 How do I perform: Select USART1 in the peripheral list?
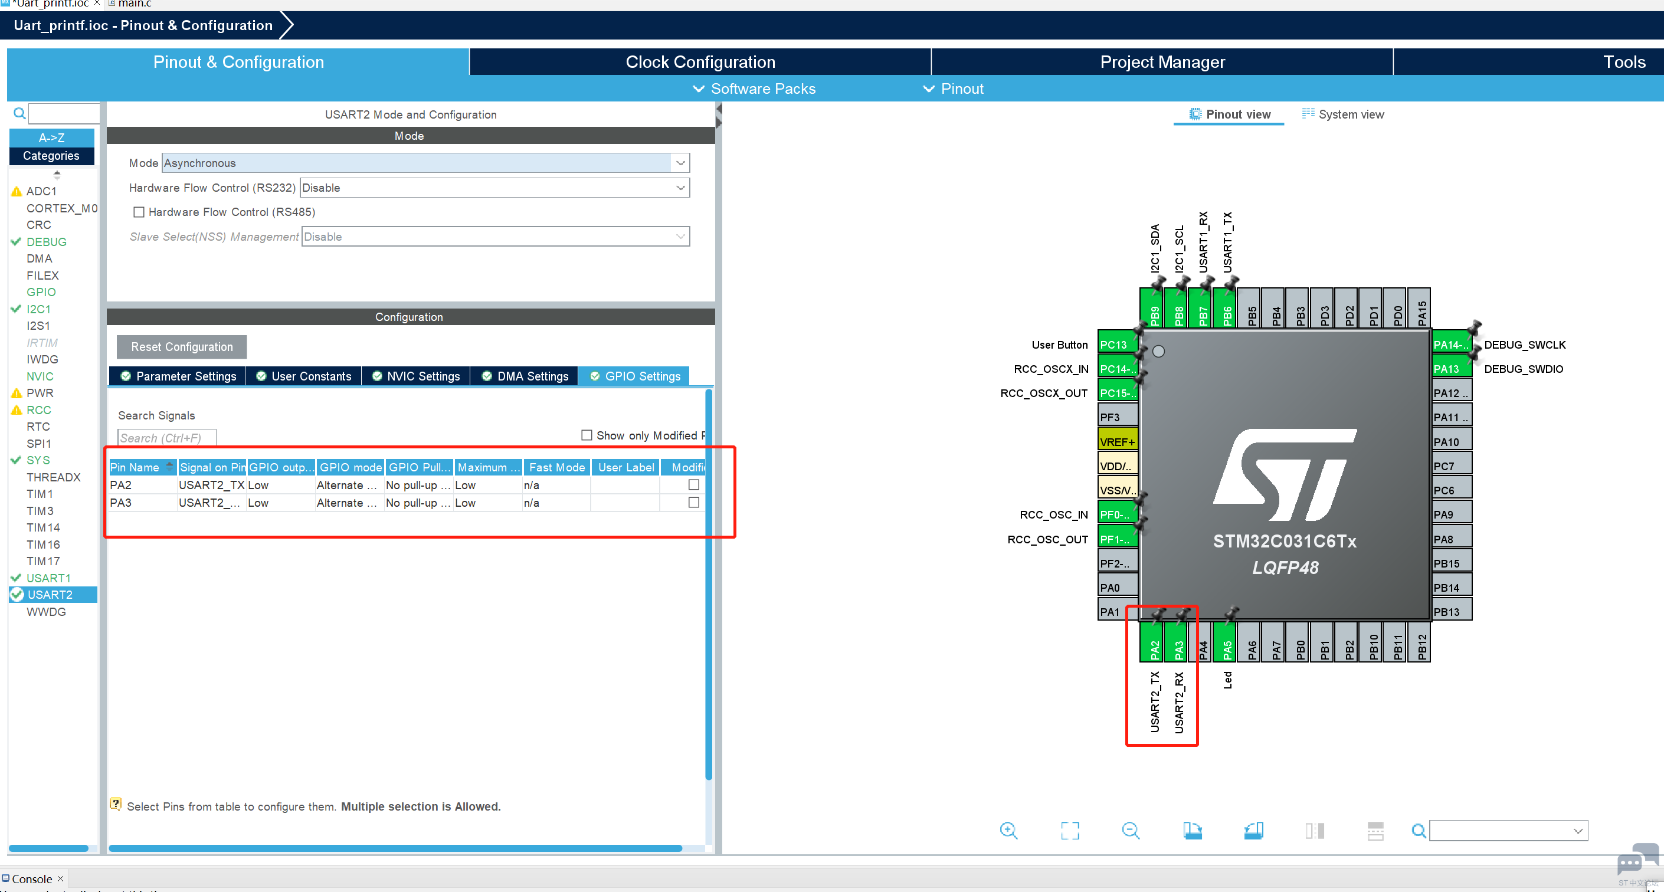[x=48, y=578]
